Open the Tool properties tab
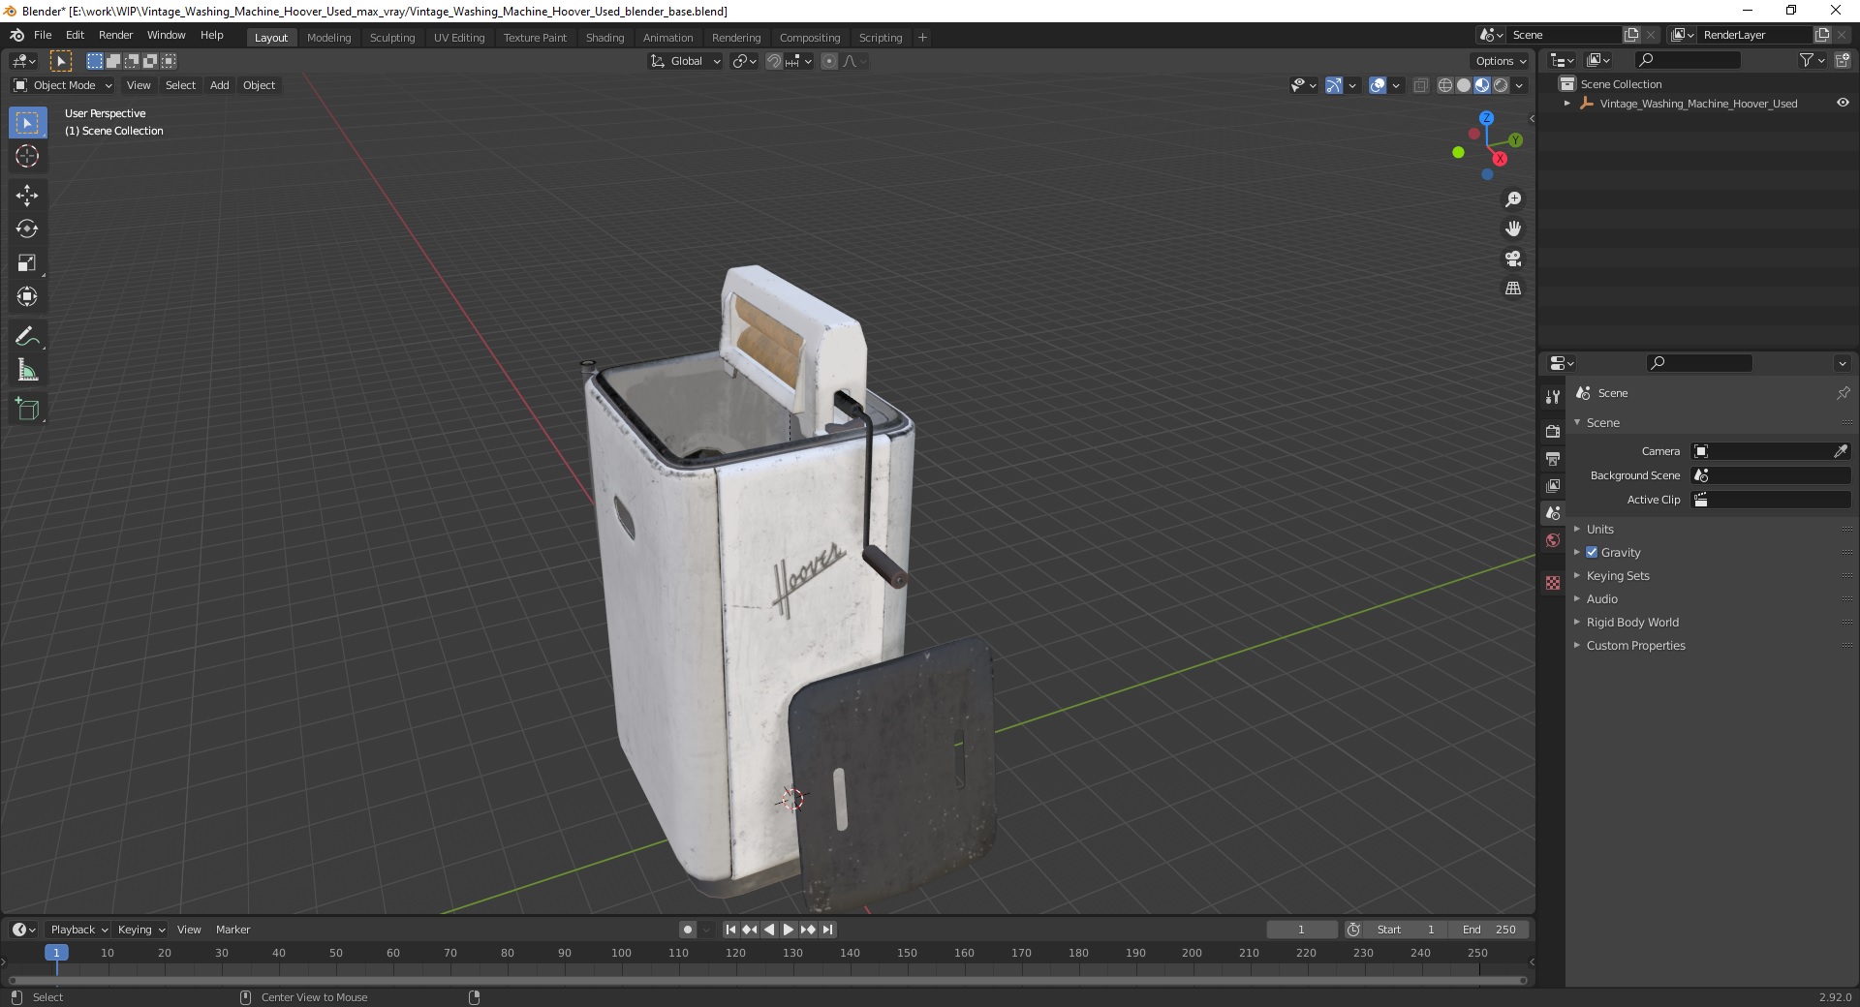This screenshot has width=1860, height=1007. (x=1553, y=397)
